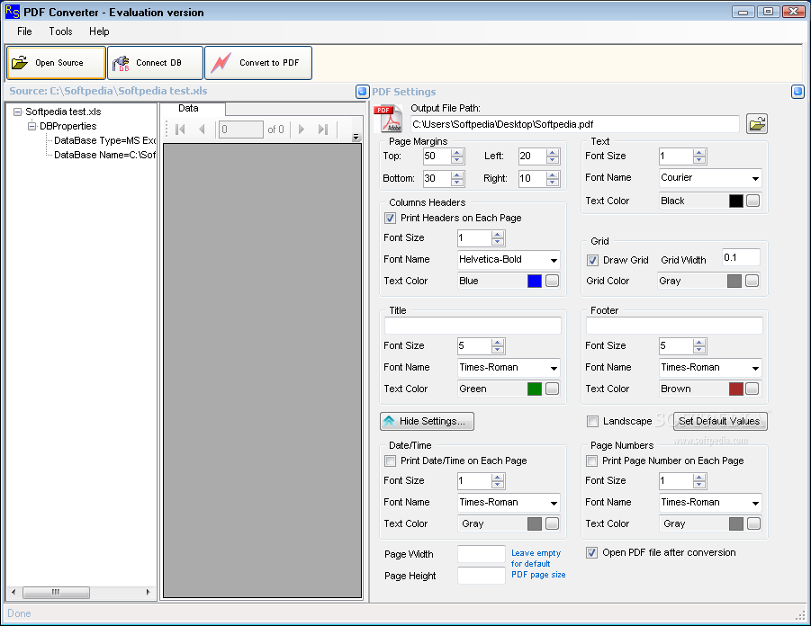The image size is (811, 626).
Task: Click the brown Footer color swatch
Action: click(x=736, y=389)
